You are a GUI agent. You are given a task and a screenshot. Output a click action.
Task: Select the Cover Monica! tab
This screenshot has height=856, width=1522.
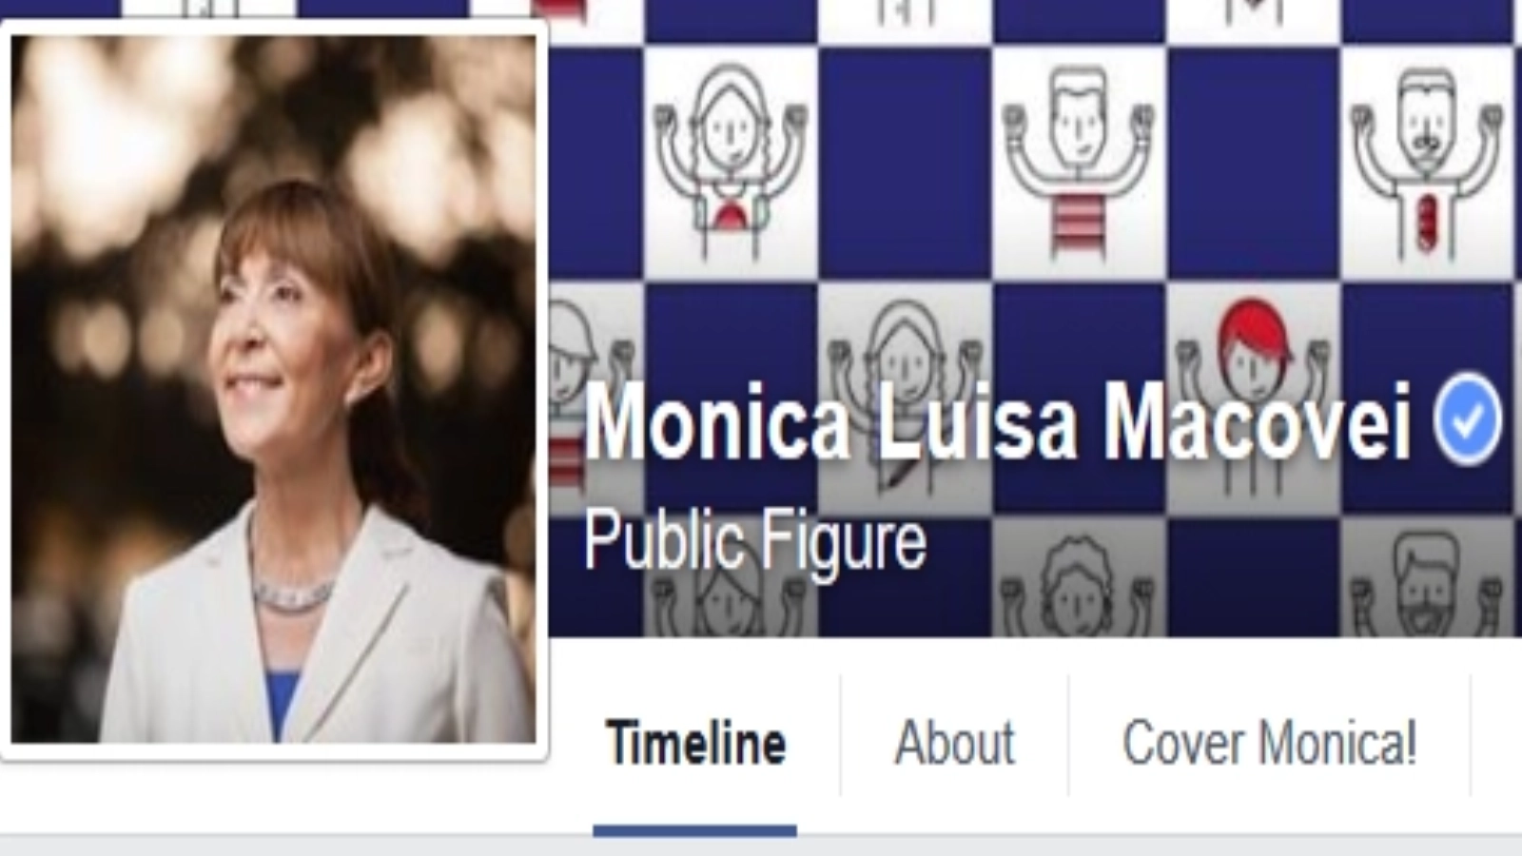1270,743
